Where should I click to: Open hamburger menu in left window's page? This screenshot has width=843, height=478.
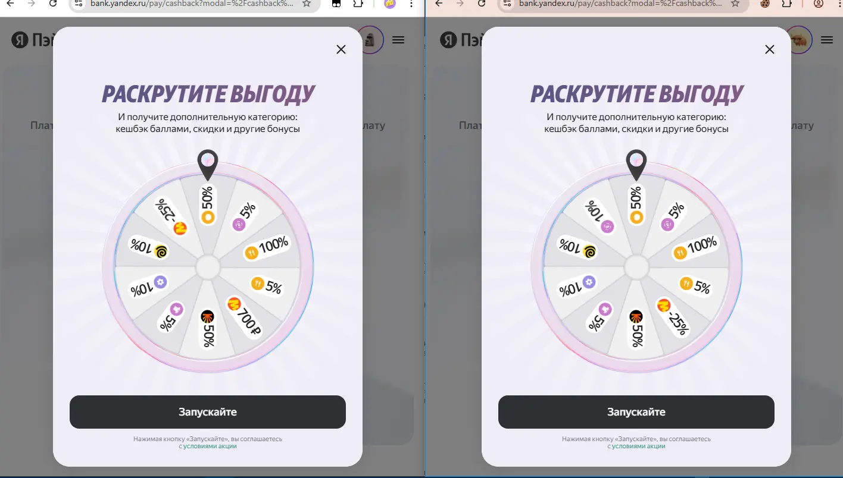click(x=398, y=40)
